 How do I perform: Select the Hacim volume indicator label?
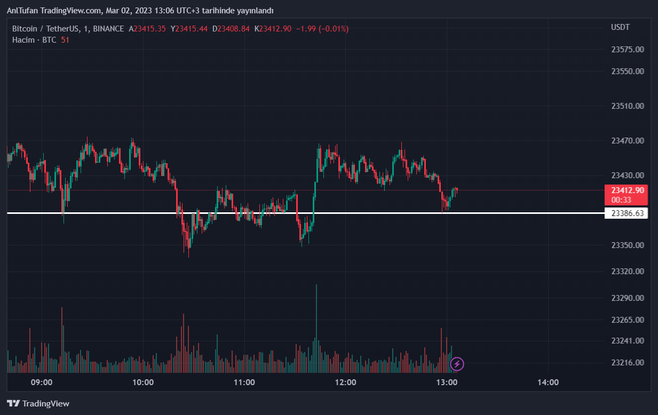coord(23,40)
